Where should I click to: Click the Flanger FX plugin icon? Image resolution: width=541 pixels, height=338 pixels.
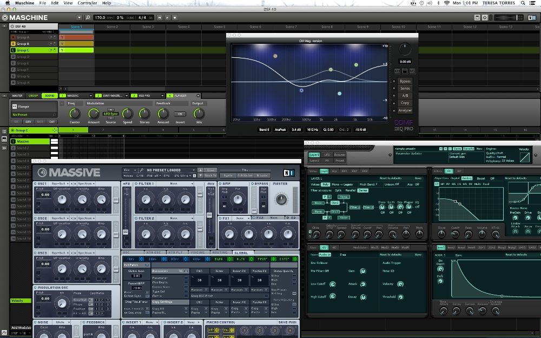point(14,107)
